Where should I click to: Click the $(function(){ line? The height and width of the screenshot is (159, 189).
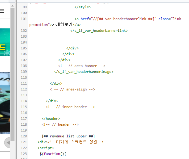click(53, 154)
